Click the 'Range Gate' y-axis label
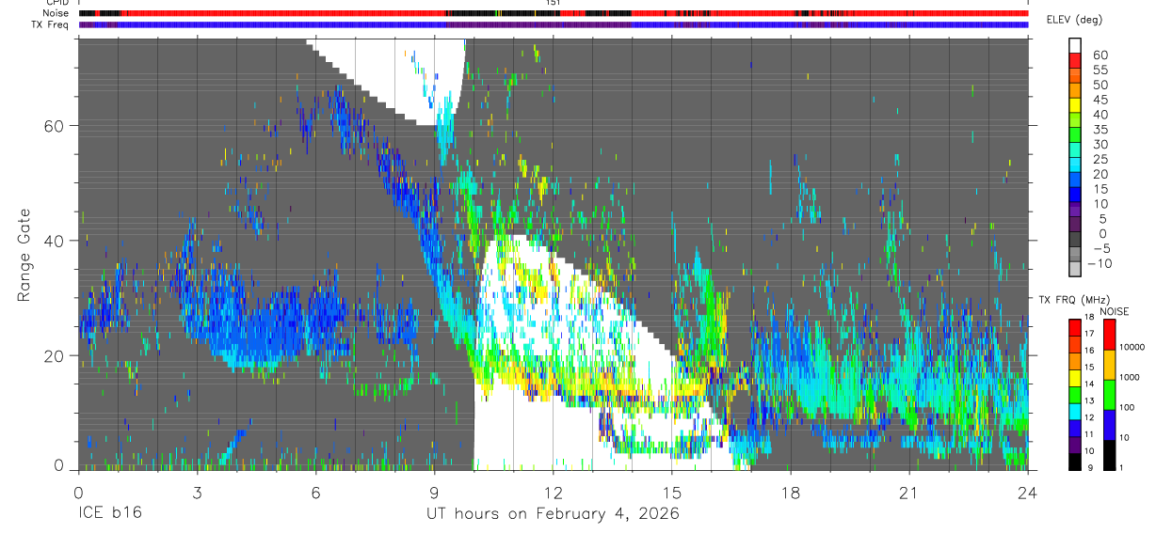This screenshot has width=1156, height=533. click(x=24, y=255)
